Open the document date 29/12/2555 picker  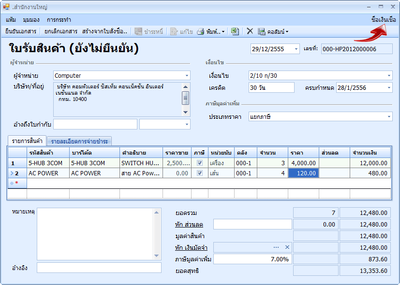pos(296,49)
